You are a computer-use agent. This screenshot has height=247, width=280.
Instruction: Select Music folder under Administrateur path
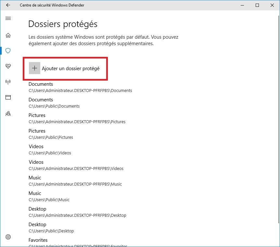coord(75,181)
